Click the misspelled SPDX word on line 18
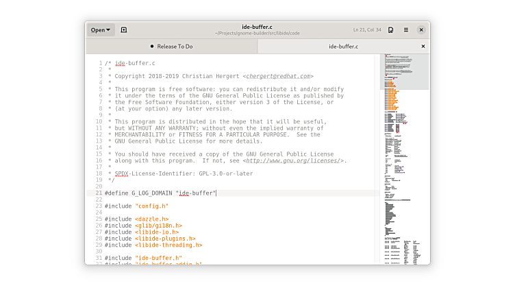 click(123, 173)
